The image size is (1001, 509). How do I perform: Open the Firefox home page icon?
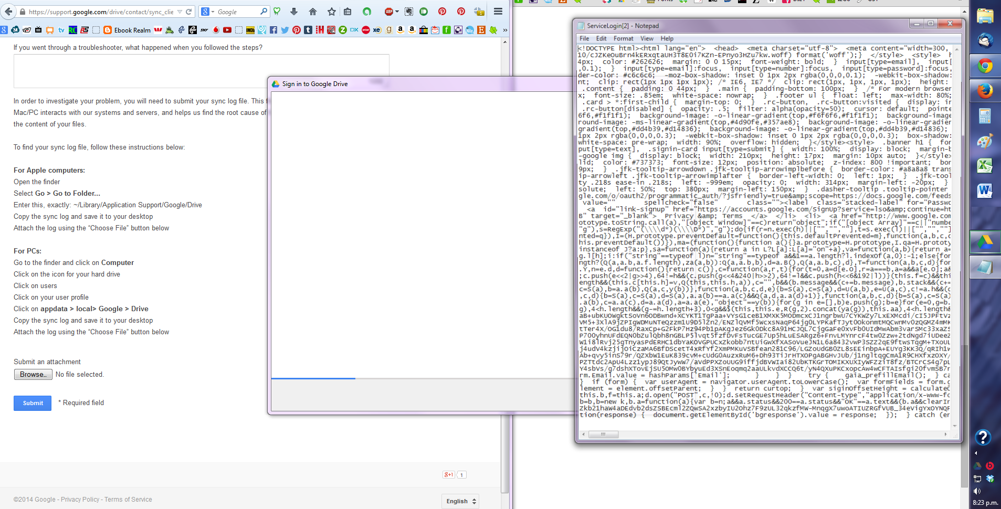[313, 12]
